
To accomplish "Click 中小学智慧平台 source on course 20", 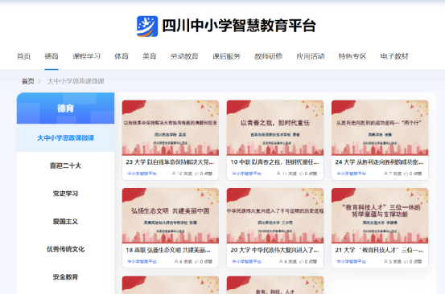I will coord(246,261).
